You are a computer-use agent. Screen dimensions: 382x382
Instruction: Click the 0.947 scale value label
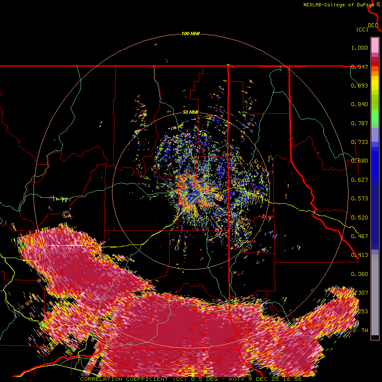tap(360, 67)
